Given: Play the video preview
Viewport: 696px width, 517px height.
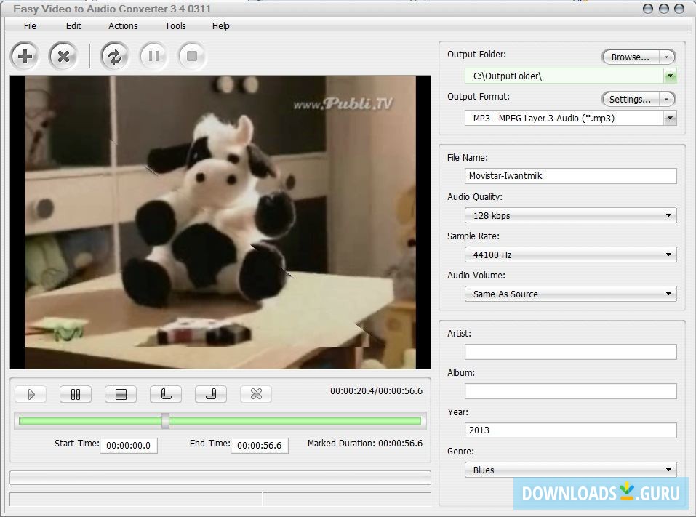Looking at the screenshot, I should click(x=31, y=394).
